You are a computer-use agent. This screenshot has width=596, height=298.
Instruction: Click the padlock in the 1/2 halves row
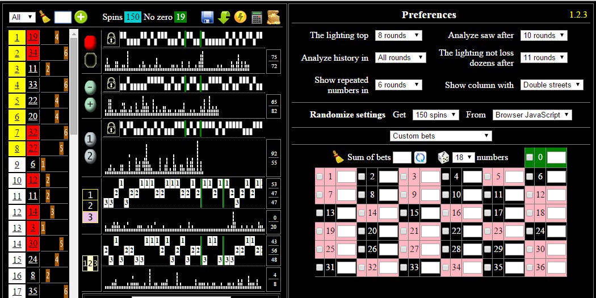(111, 128)
